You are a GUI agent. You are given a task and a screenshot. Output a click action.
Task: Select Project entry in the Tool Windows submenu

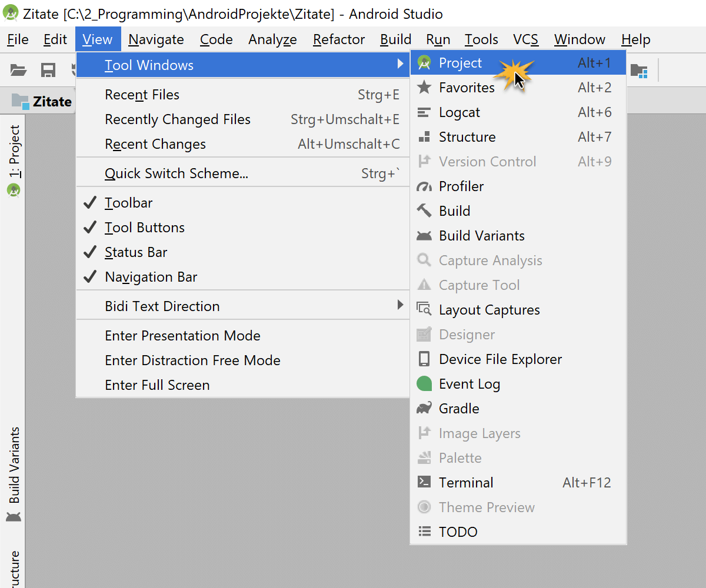[518, 63]
